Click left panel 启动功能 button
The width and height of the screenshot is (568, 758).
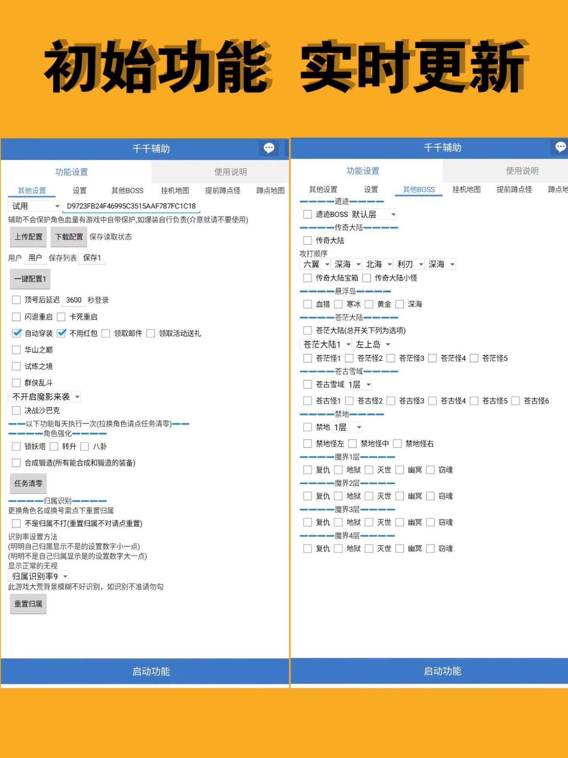pos(145,671)
